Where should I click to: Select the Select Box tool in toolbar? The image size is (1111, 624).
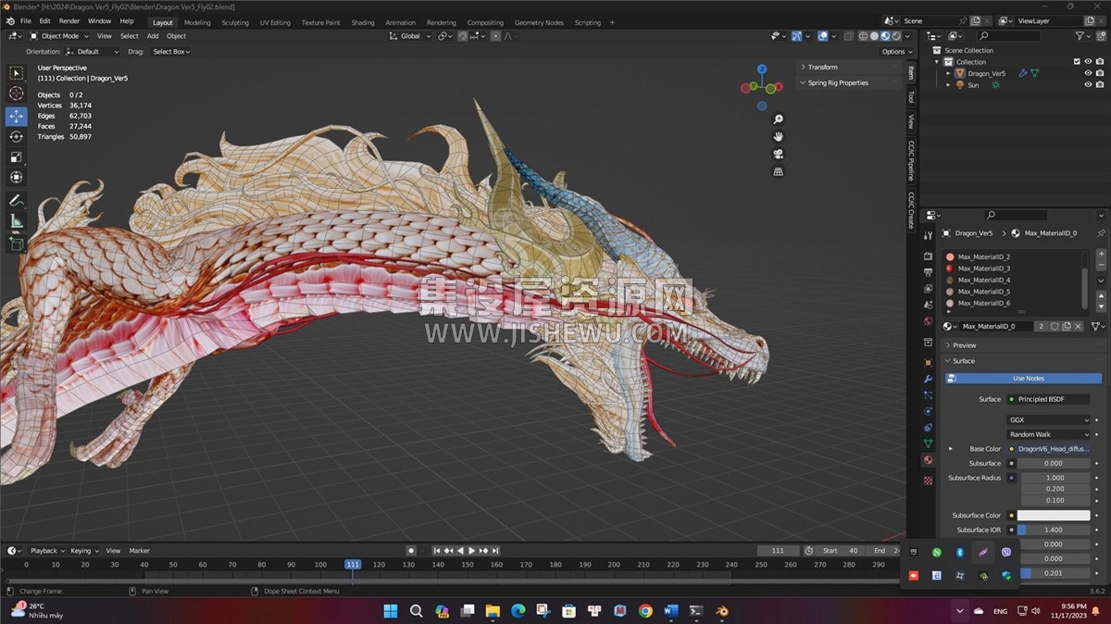point(17,73)
